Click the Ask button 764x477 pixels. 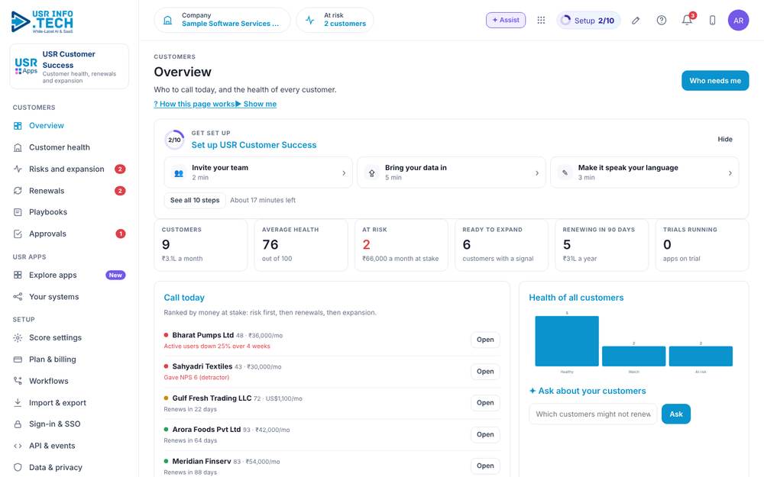pos(675,414)
